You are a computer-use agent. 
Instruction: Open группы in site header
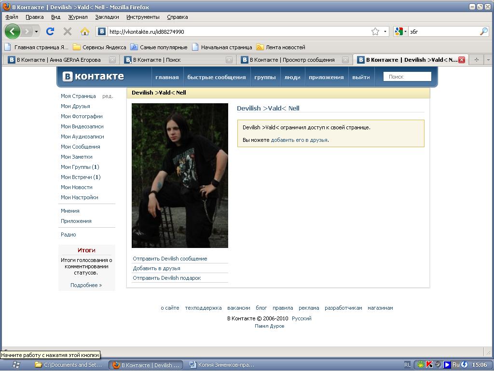265,77
